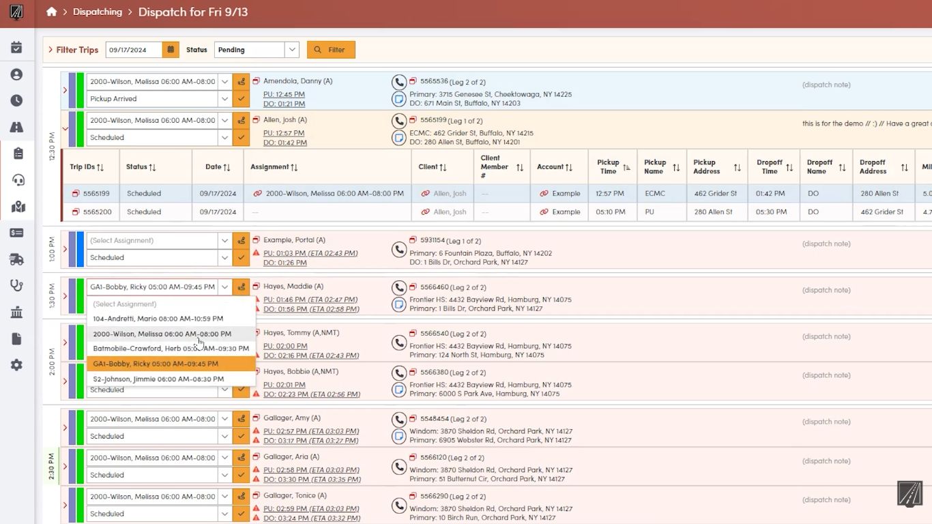Select trip number 5931154

[433, 240]
